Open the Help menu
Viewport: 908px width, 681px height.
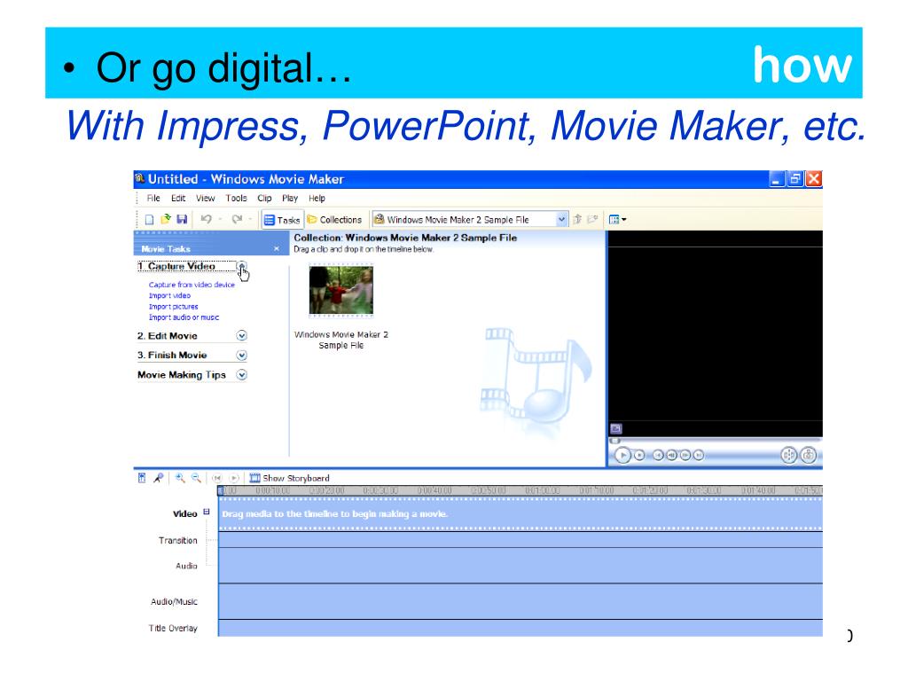click(x=317, y=198)
